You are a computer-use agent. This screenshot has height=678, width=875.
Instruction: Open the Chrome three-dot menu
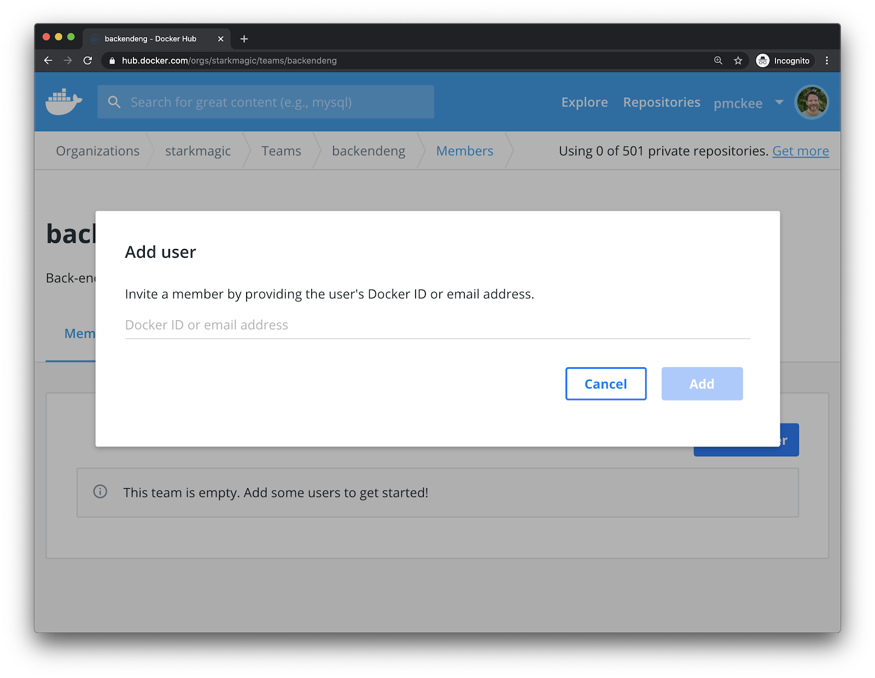[x=826, y=61]
